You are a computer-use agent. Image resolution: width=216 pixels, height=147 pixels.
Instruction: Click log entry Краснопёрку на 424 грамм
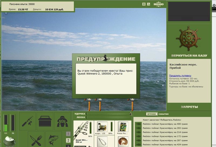pyautogui.click(x=165, y=145)
